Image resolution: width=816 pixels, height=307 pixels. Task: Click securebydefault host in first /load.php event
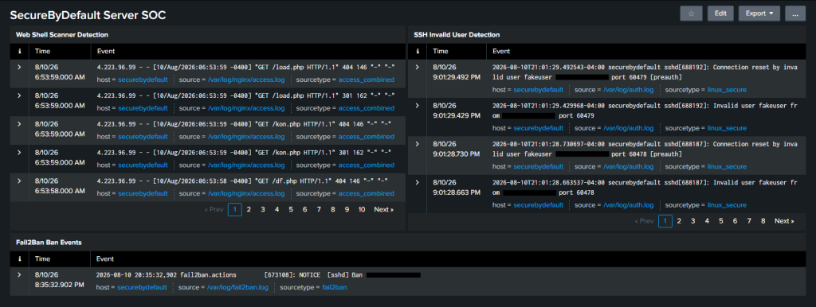[x=143, y=80]
